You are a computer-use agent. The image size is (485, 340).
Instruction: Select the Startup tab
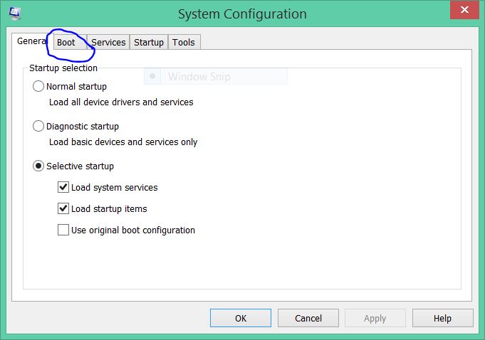click(x=149, y=43)
